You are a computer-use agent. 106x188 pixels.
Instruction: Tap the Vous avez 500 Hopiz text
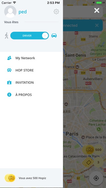[x=32, y=178]
